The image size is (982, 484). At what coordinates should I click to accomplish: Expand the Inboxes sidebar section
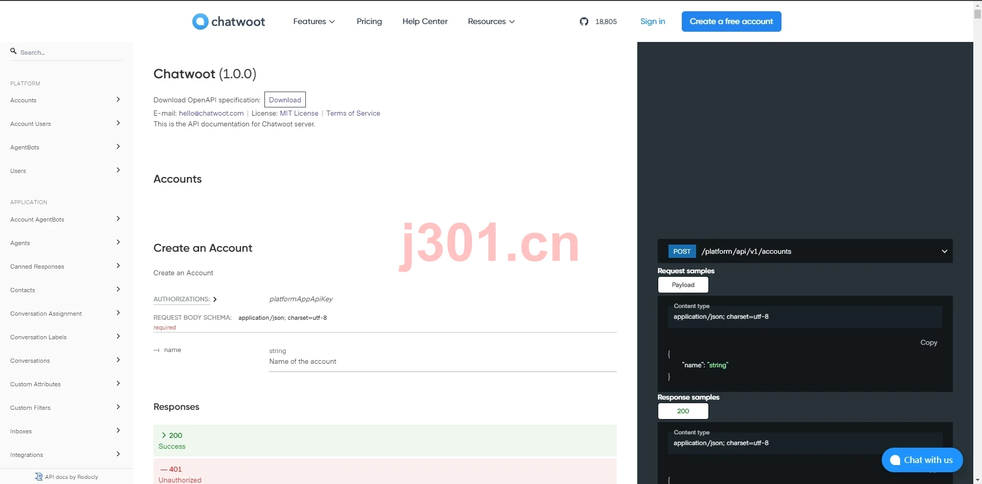pos(66,431)
